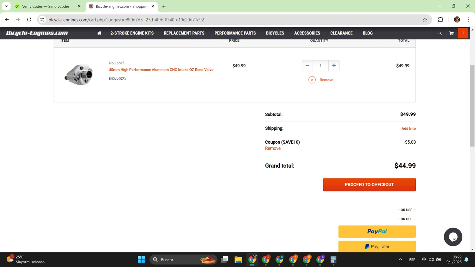Open Replacement Parts menu
The image size is (475, 267).
click(x=184, y=33)
